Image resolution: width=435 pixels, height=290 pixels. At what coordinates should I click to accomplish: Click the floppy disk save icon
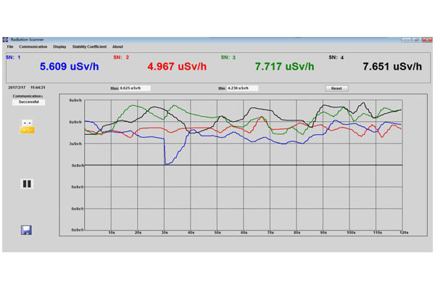coord(27,230)
